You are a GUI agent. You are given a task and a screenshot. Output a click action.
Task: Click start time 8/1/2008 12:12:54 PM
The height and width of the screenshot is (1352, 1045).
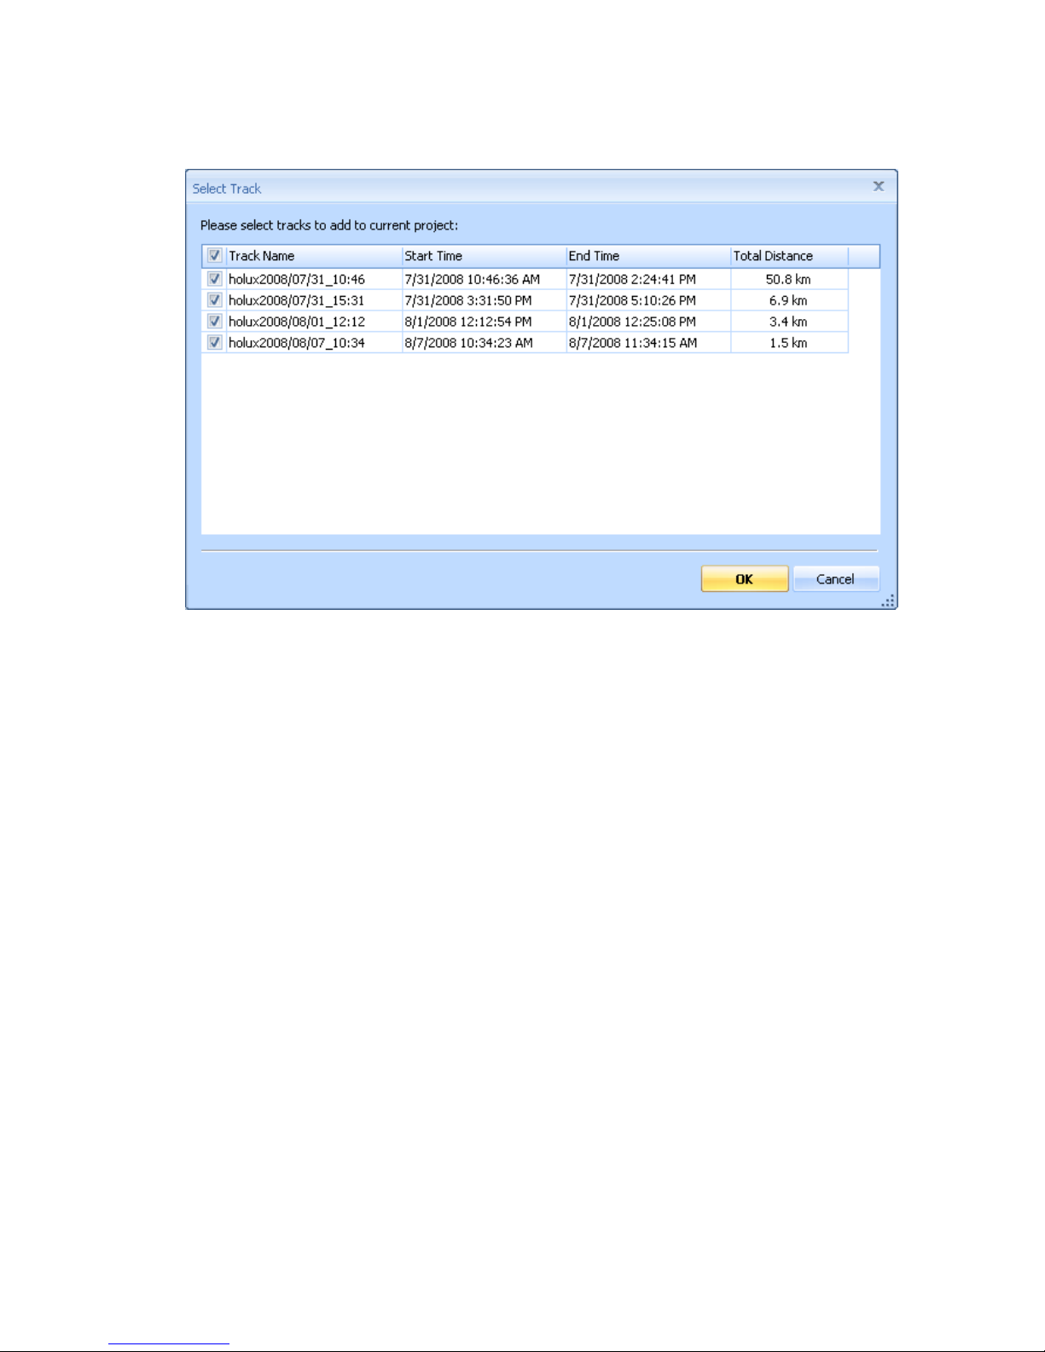pos(467,322)
